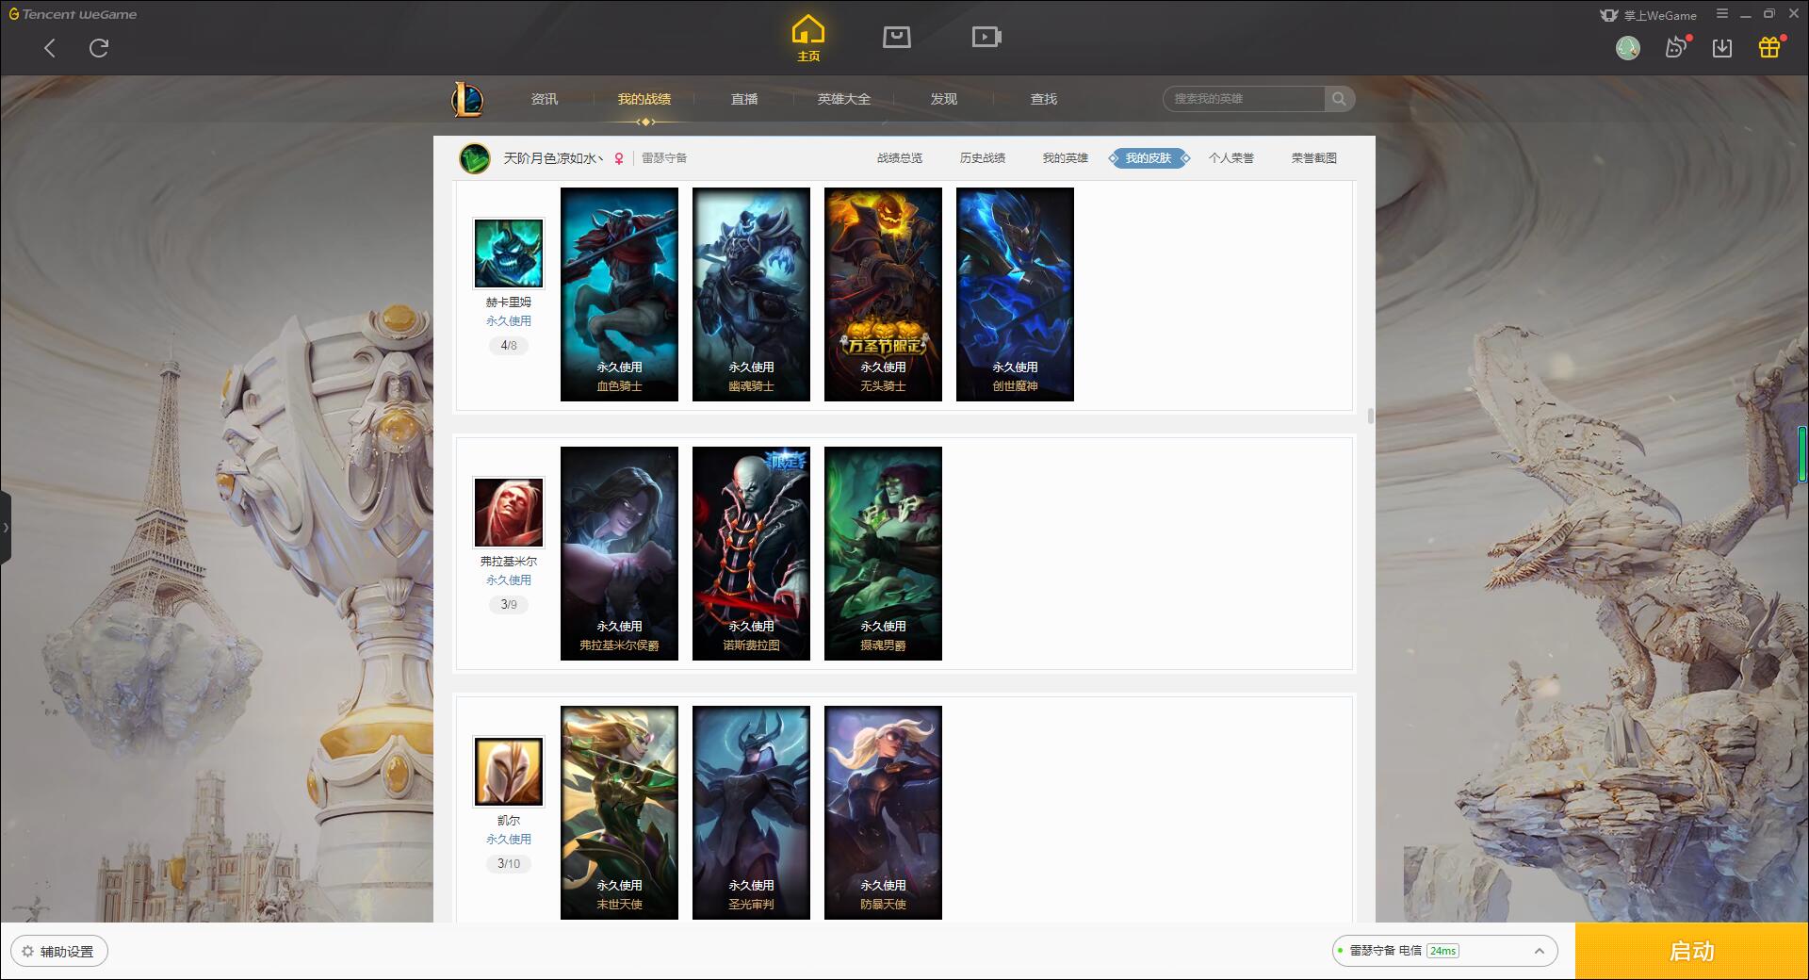Click the 3/10 skin count badge
Screen dimensions: 1809x980
tap(509, 864)
